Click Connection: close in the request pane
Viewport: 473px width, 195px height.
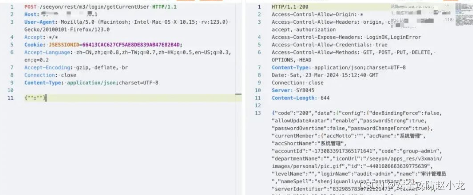50,75
